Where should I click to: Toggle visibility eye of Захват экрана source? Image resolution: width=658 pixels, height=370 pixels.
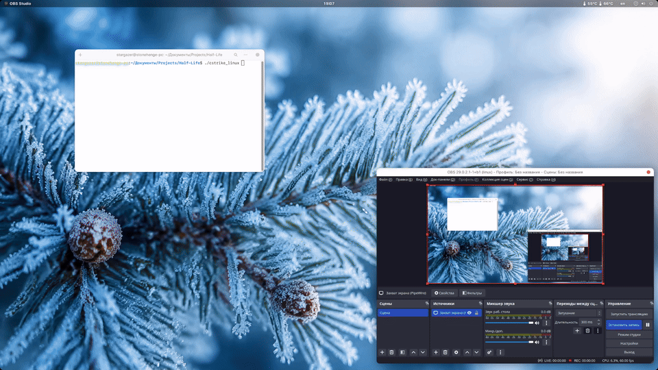coord(470,313)
